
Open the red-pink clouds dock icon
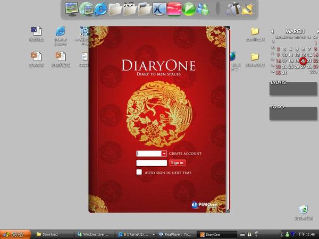click(x=174, y=9)
